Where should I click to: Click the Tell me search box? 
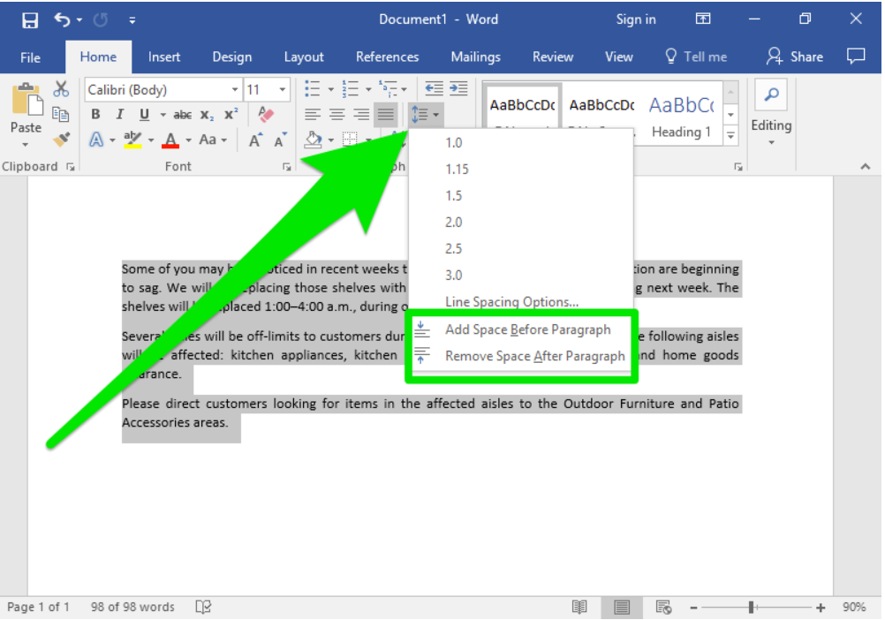696,57
